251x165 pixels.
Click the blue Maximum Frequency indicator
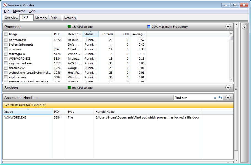(149, 26)
